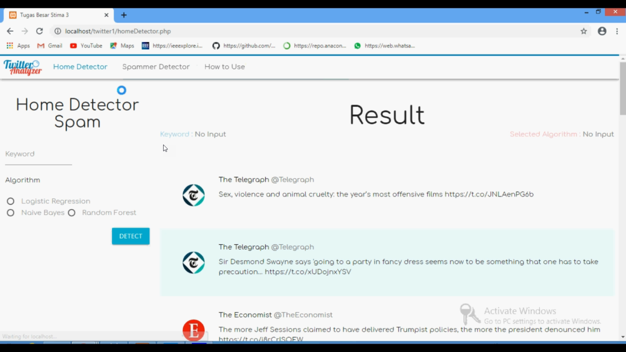Image resolution: width=626 pixels, height=352 pixels.
Task: Go back to the previous page
Action: coord(10,31)
